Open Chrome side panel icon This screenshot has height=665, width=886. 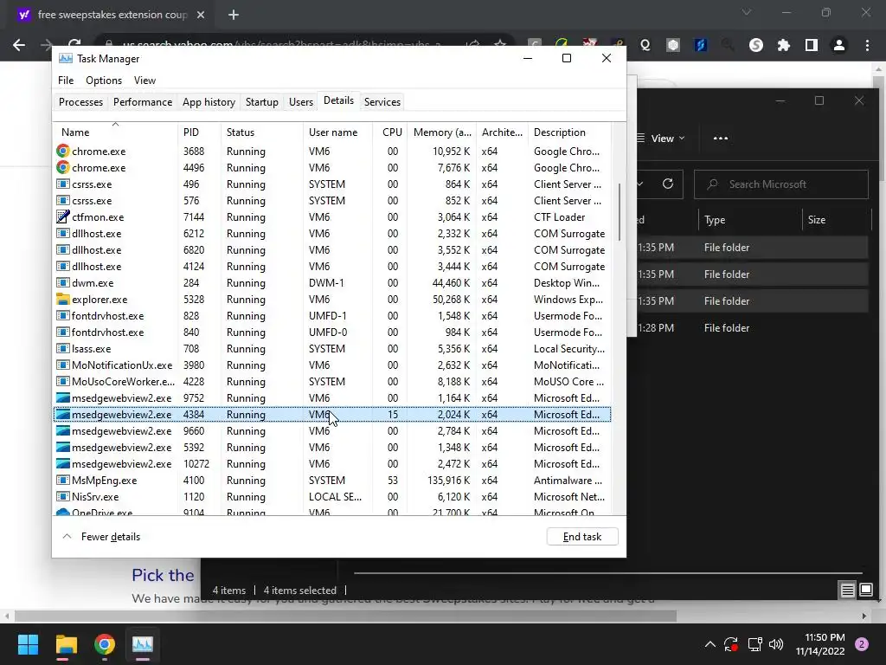(x=812, y=45)
